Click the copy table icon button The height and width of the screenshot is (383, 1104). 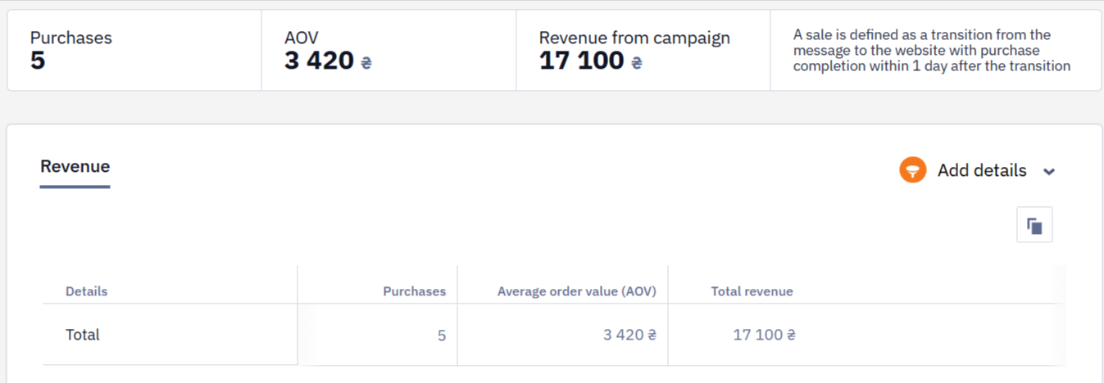[1034, 225]
